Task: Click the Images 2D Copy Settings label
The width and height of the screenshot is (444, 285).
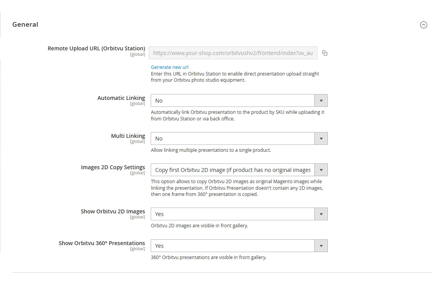Action: tap(113, 167)
